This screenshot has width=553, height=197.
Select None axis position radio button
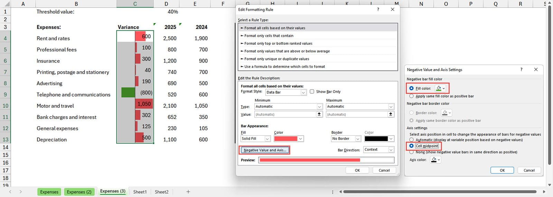coord(411,152)
